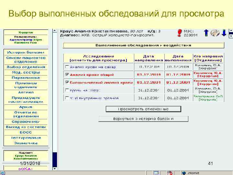Open 'История болезни' in sidebar menu
Screen dimensions: 233x175
[x=26, y=52]
